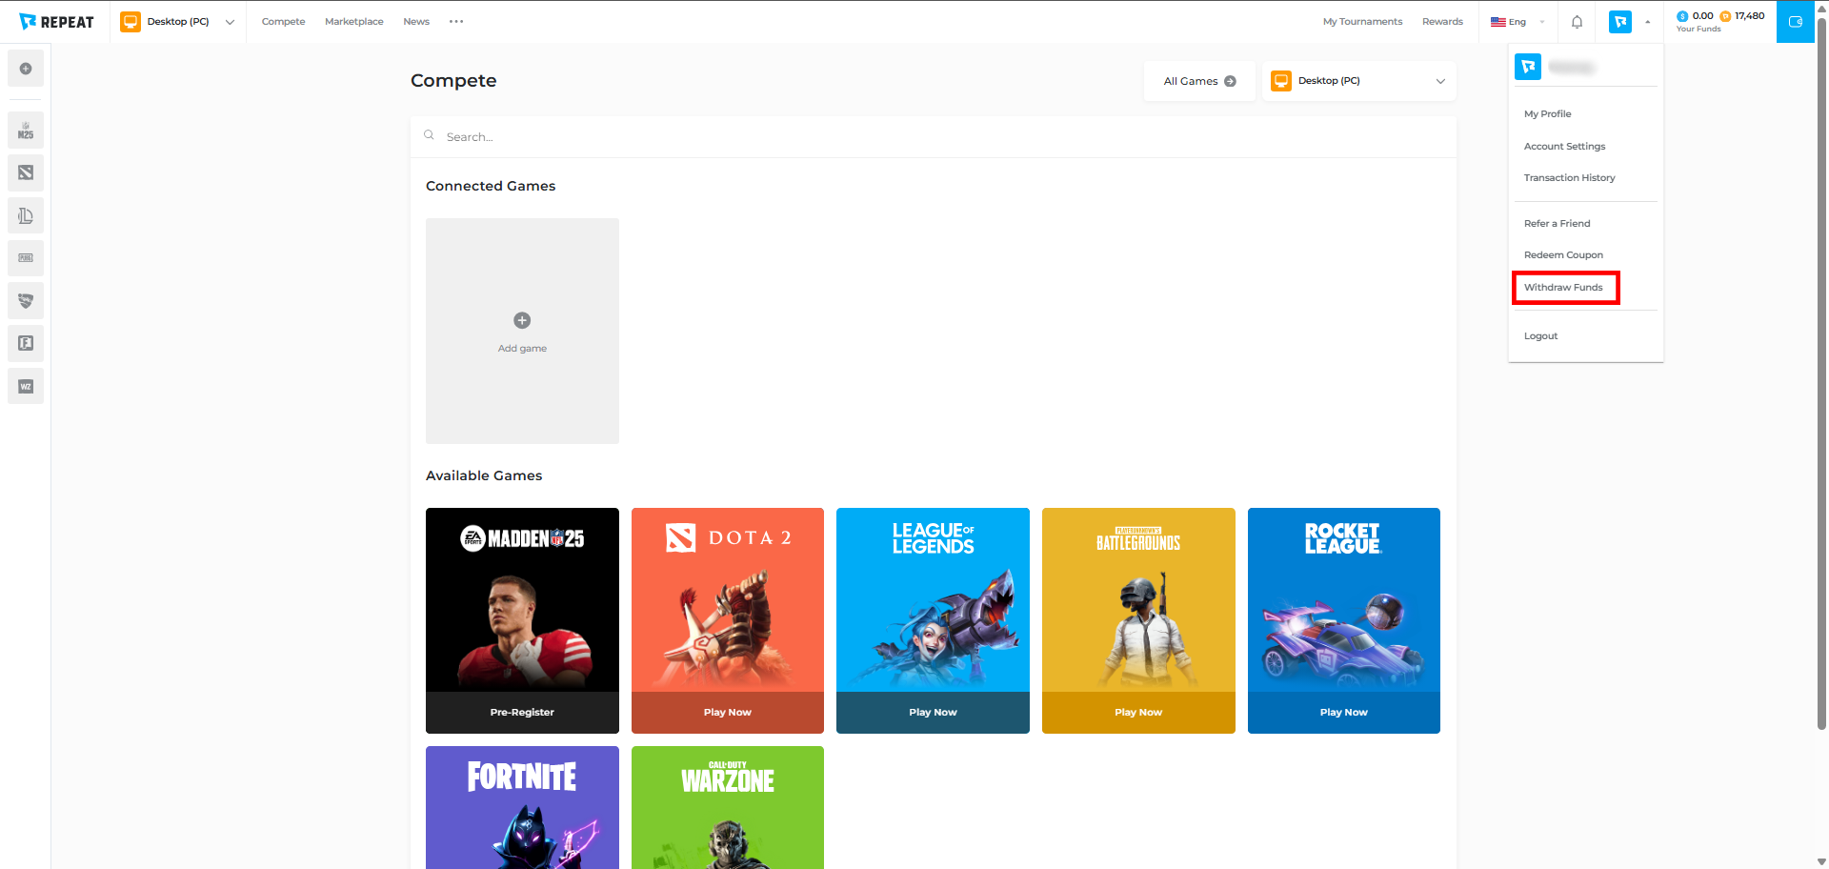Open the three-dots more menu
Image resolution: width=1829 pixels, height=869 pixels.
(x=456, y=22)
